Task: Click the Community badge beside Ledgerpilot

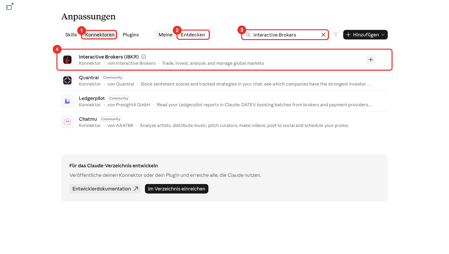Action: (119, 98)
